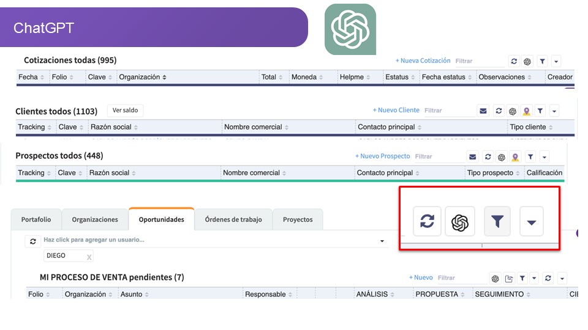Switch to the Organizaciones tab
The height and width of the screenshot is (330, 588).
pyautogui.click(x=95, y=219)
